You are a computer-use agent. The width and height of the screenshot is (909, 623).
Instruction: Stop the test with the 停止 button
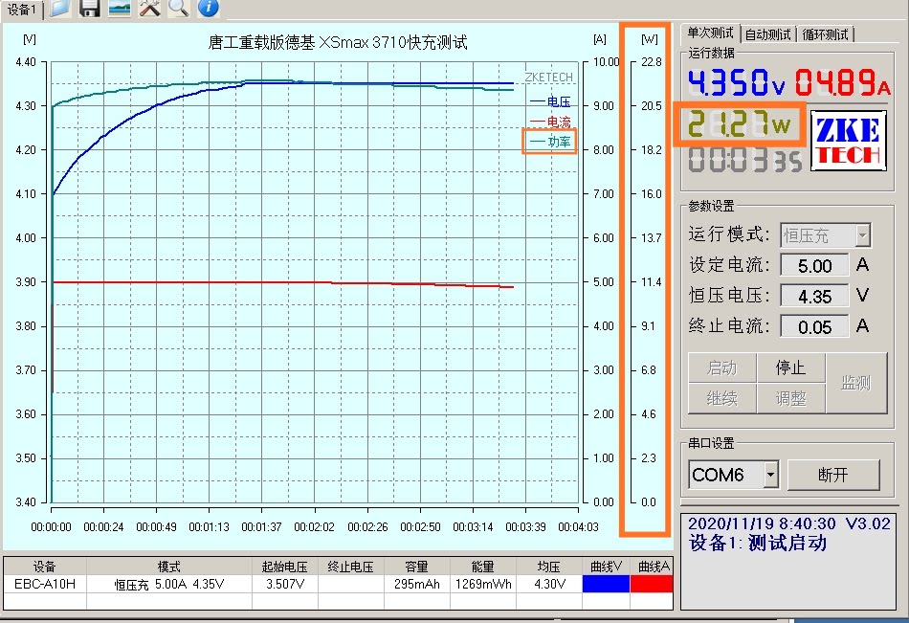(x=790, y=367)
